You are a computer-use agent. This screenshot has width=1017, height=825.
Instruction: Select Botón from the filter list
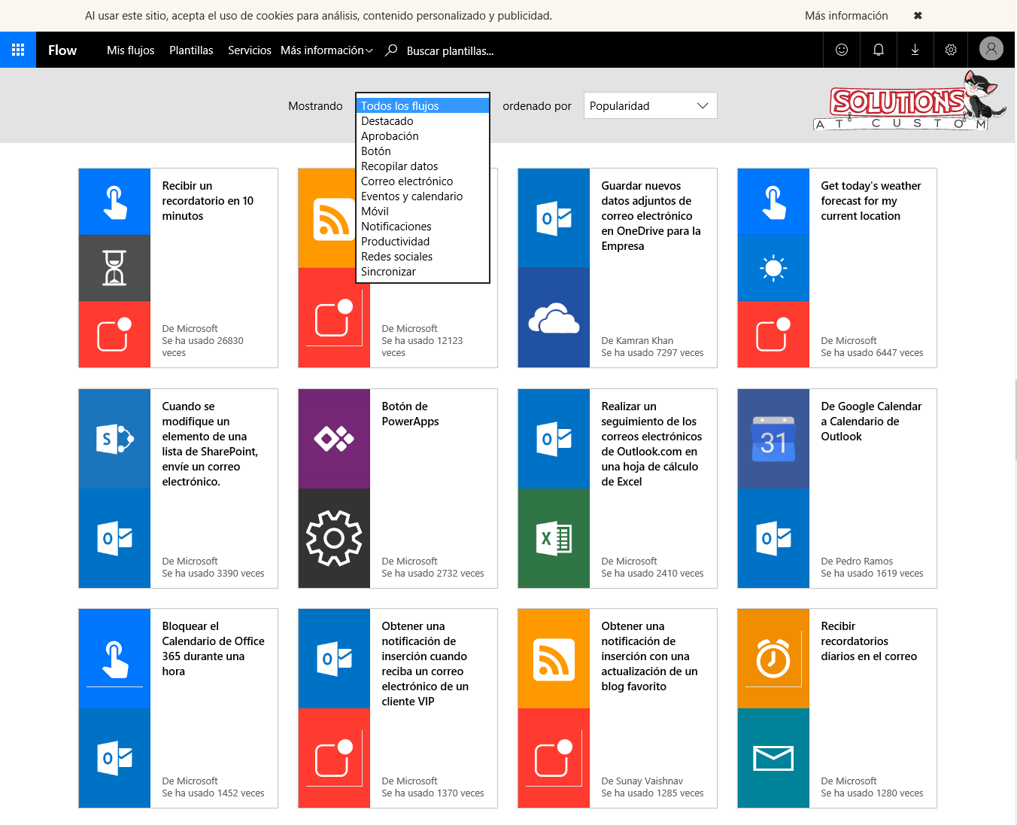[423, 151]
